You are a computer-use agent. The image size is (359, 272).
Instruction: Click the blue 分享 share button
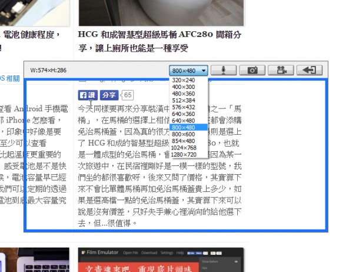click(109, 95)
